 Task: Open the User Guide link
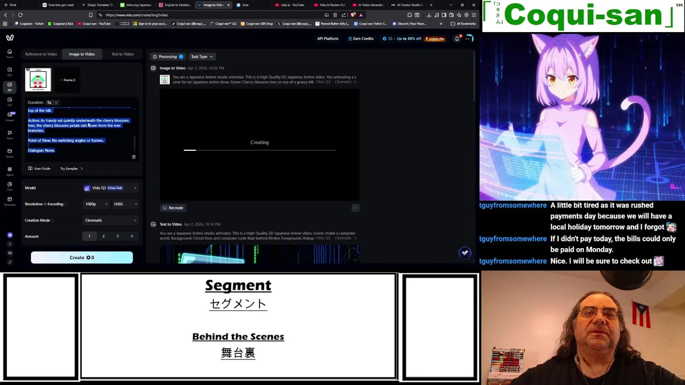[39, 169]
